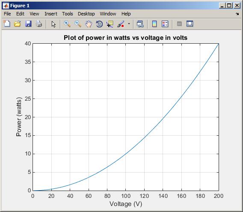The width and height of the screenshot is (243, 212).
Task: Choose the Data Cursor tool
Action: point(110,24)
